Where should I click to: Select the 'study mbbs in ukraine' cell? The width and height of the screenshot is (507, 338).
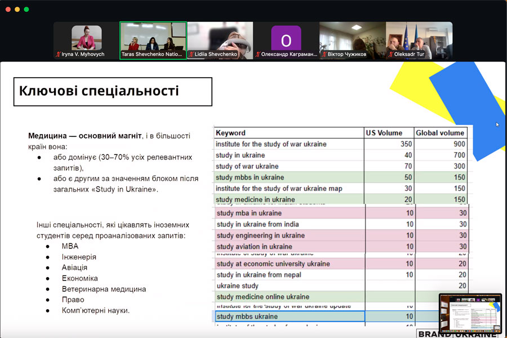pos(289,177)
